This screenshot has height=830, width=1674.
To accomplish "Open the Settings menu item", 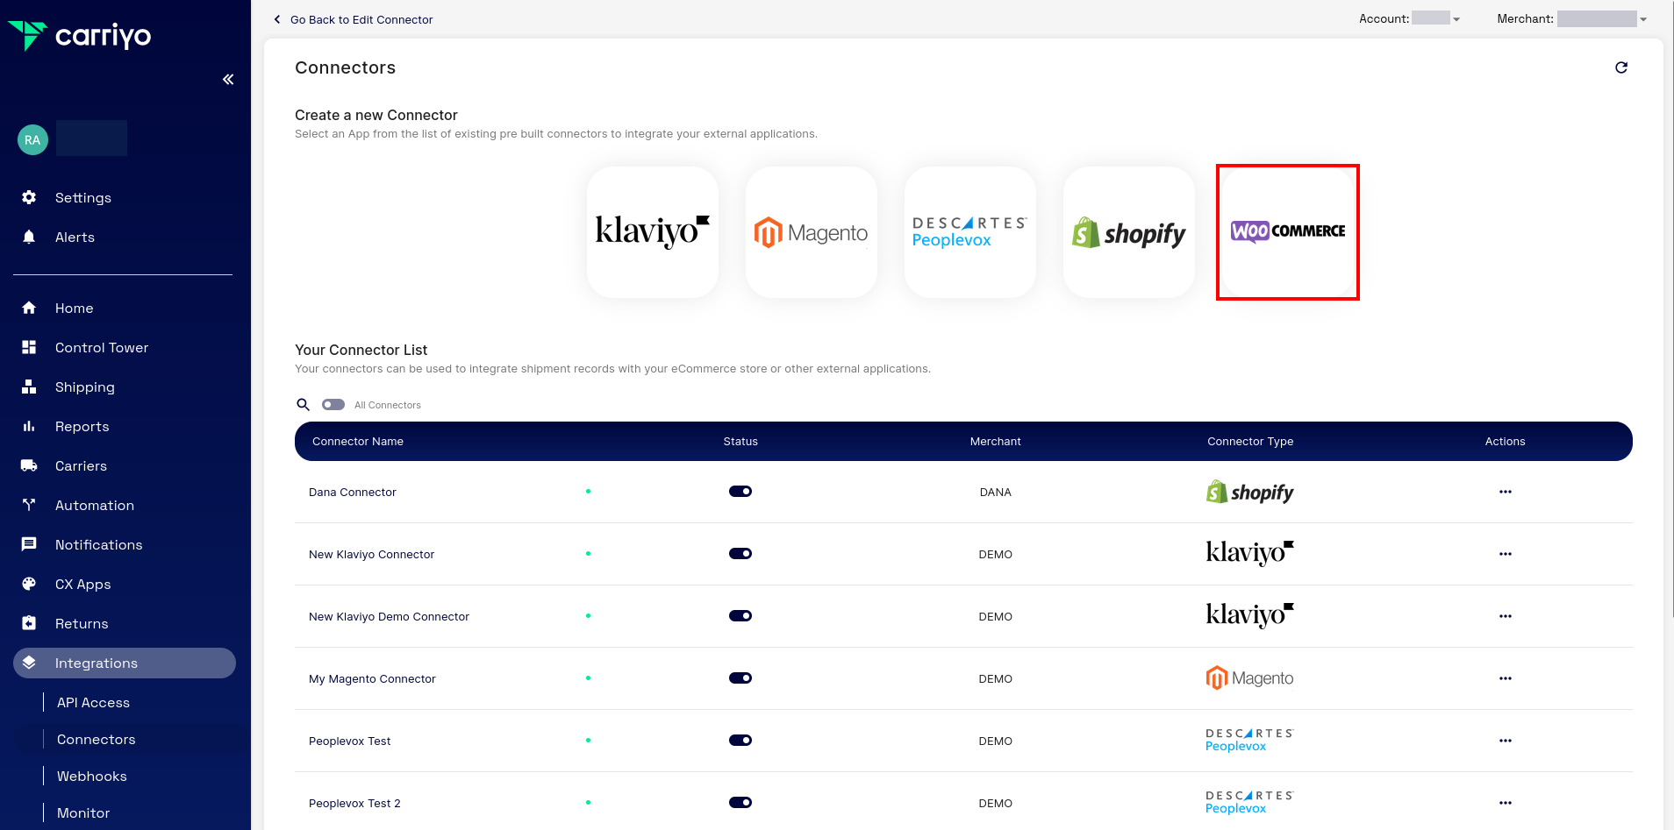I will (x=83, y=197).
